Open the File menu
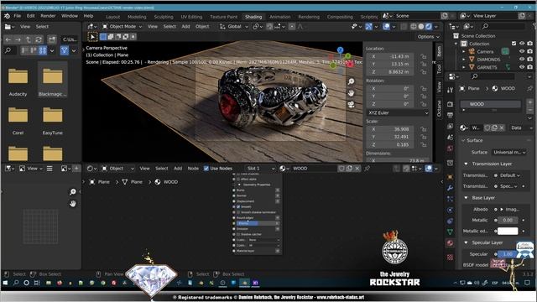The width and height of the screenshot is (537, 302). (x=17, y=16)
